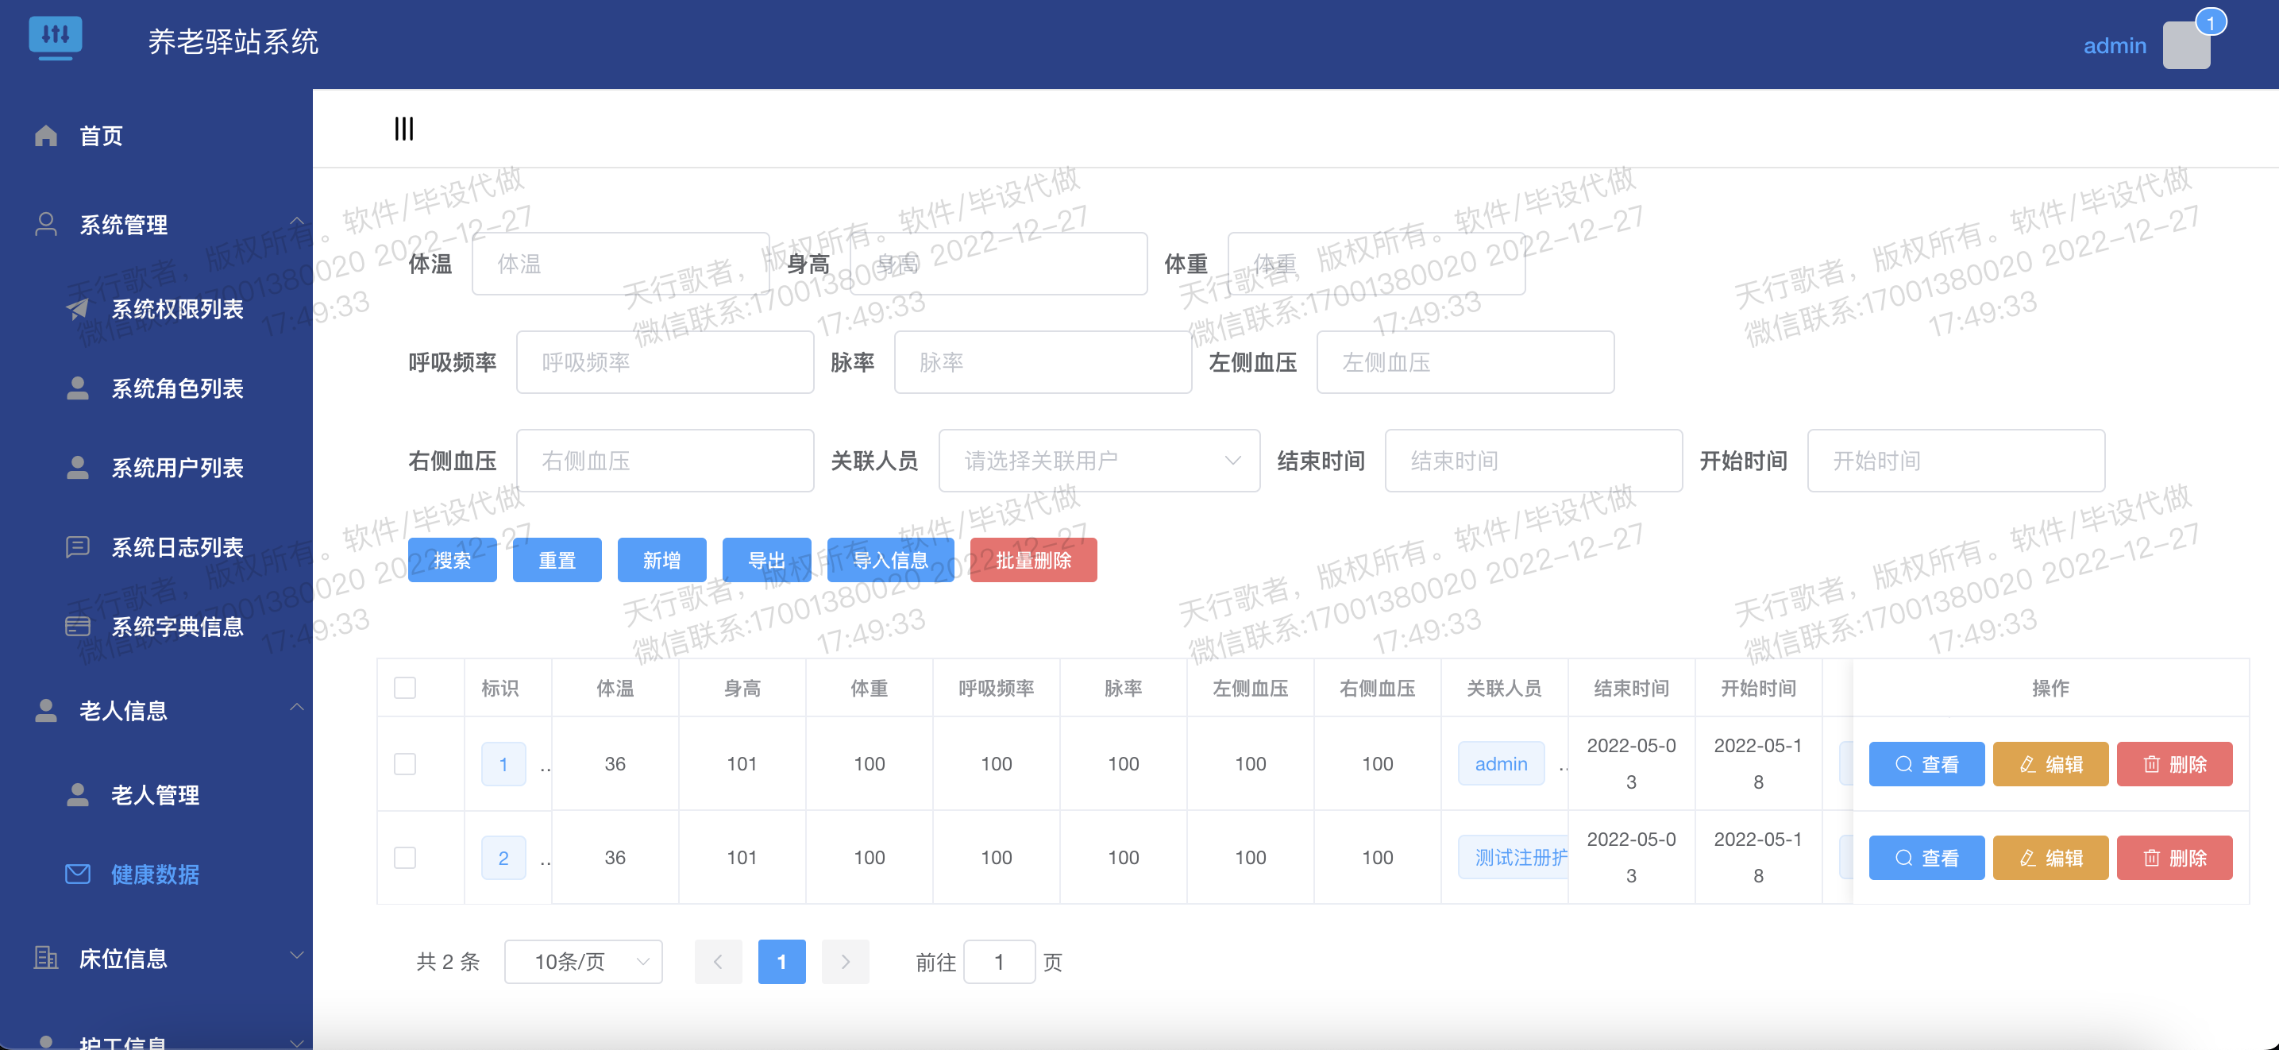
Task: Click the 批量删除 button
Action: tap(1032, 560)
